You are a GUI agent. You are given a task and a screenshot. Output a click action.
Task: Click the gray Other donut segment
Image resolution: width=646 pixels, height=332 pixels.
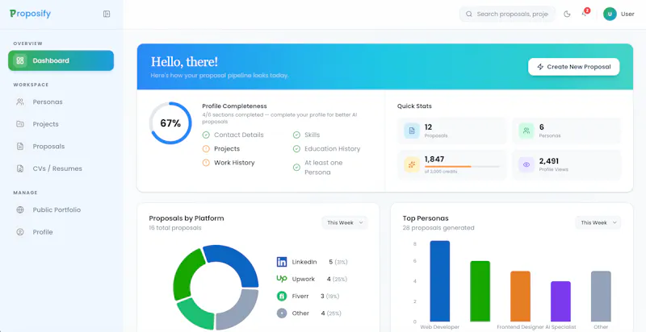pyautogui.click(x=239, y=310)
